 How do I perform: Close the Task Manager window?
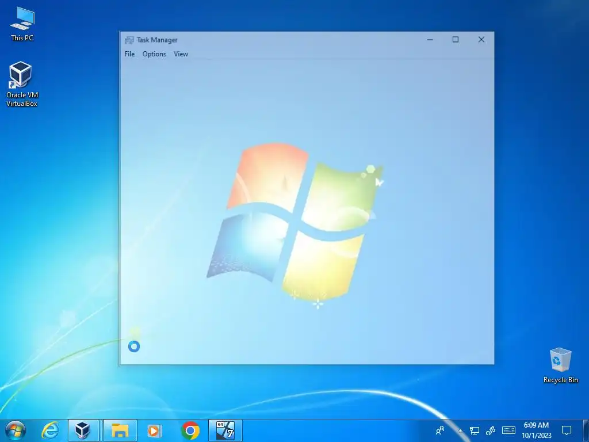tap(481, 40)
